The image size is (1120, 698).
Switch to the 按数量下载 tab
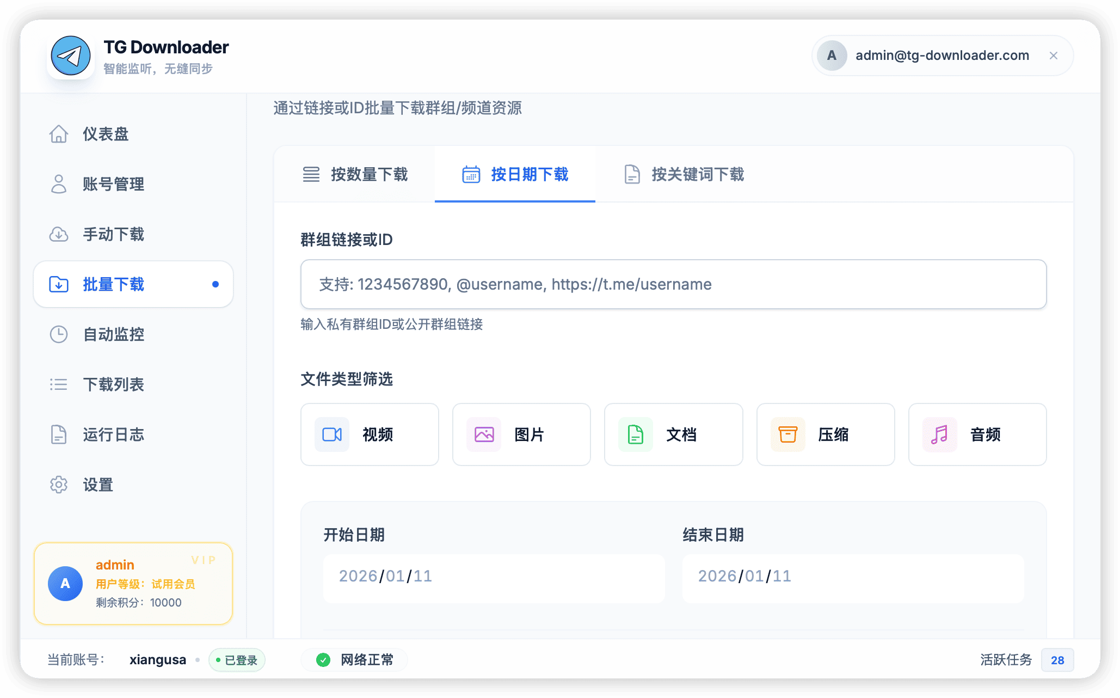point(355,174)
